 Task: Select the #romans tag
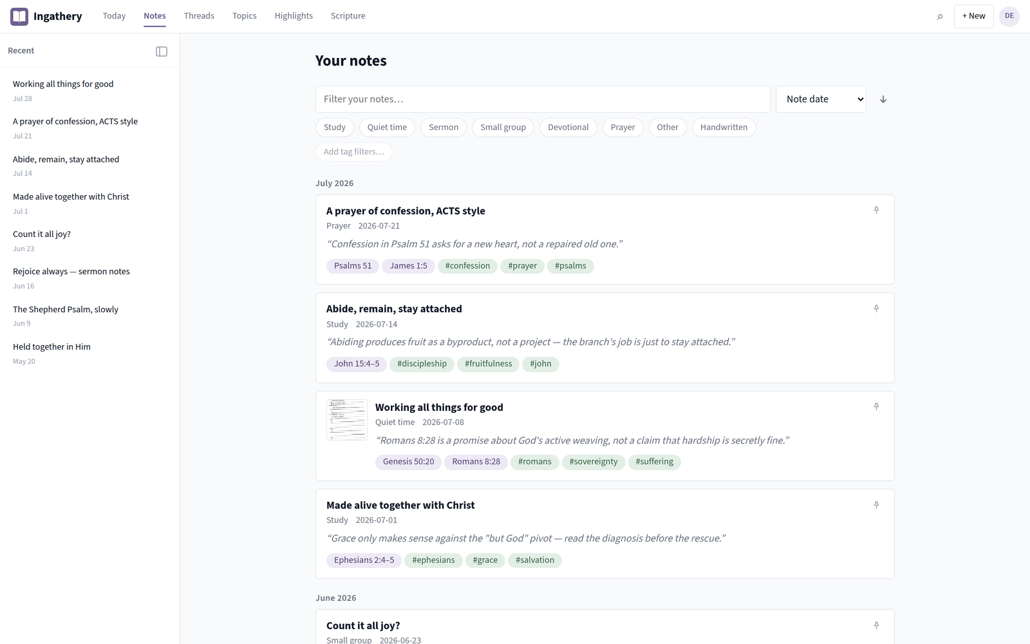coord(535,462)
